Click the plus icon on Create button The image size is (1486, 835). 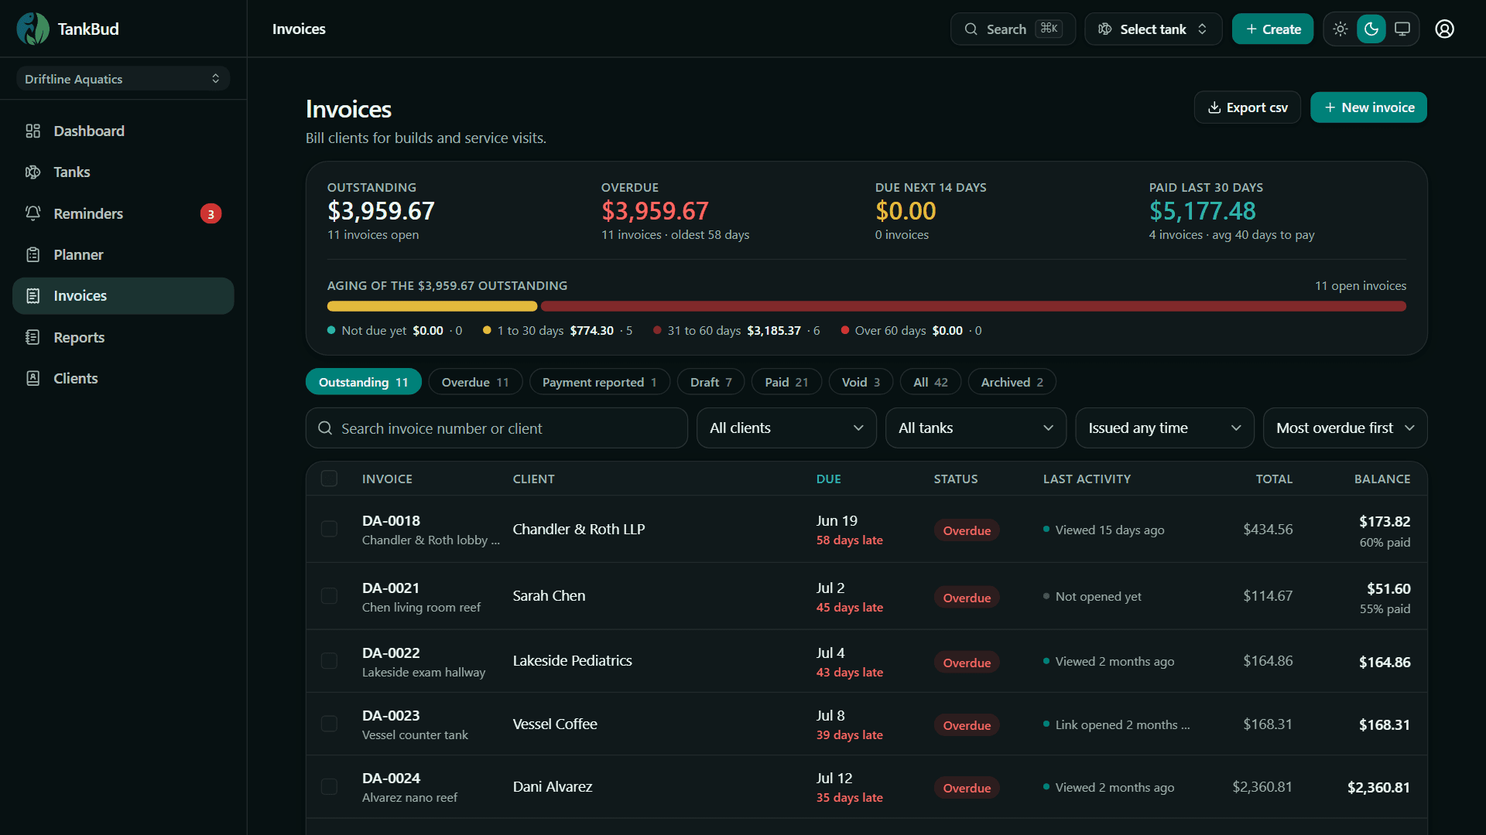tap(1251, 29)
